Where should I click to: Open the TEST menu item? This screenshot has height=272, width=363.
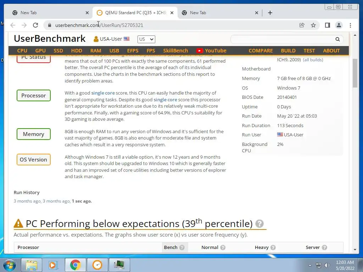309,51
